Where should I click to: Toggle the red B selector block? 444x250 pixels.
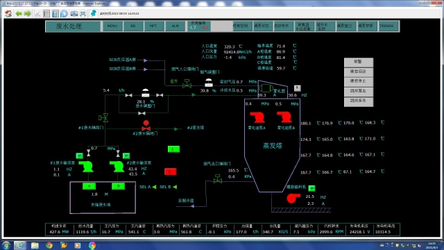(x=171, y=172)
